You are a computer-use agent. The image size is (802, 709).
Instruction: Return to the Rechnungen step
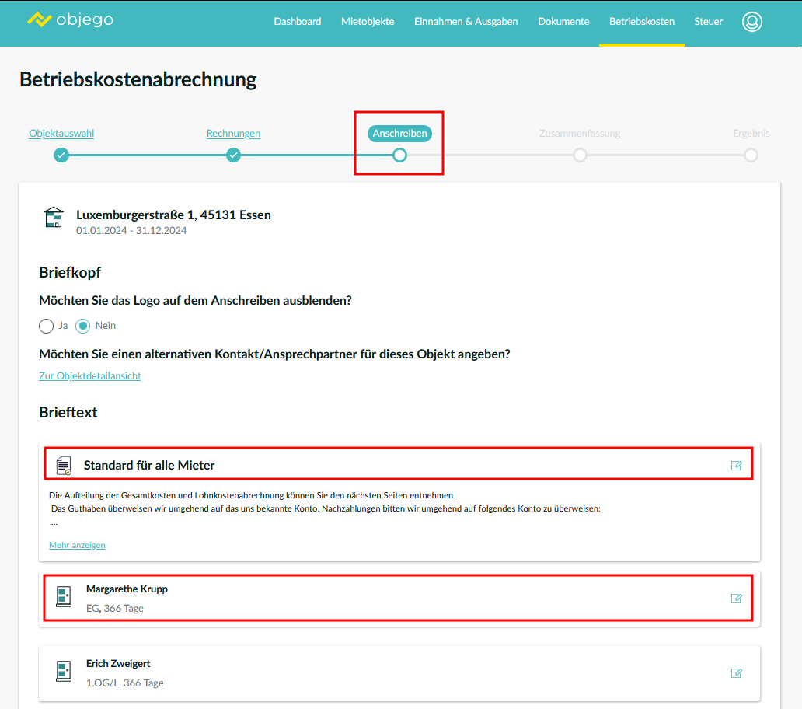click(233, 134)
